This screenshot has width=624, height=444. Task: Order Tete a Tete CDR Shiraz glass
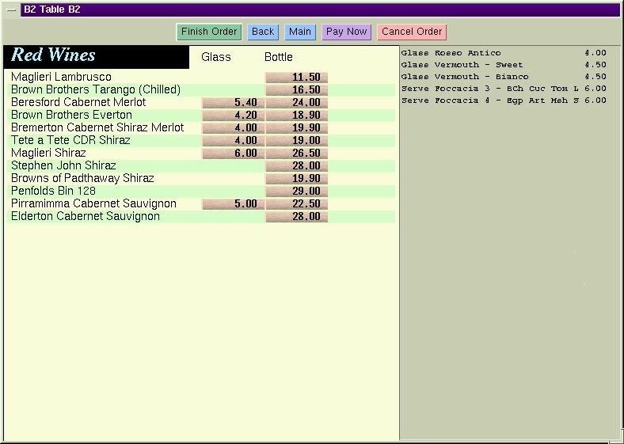(233, 141)
